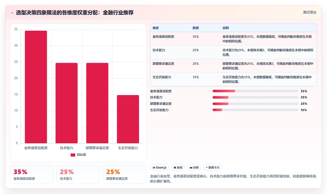Click the 部署要求满足度 bar in chart
This screenshot has height=194, width=327.
tap(97, 103)
